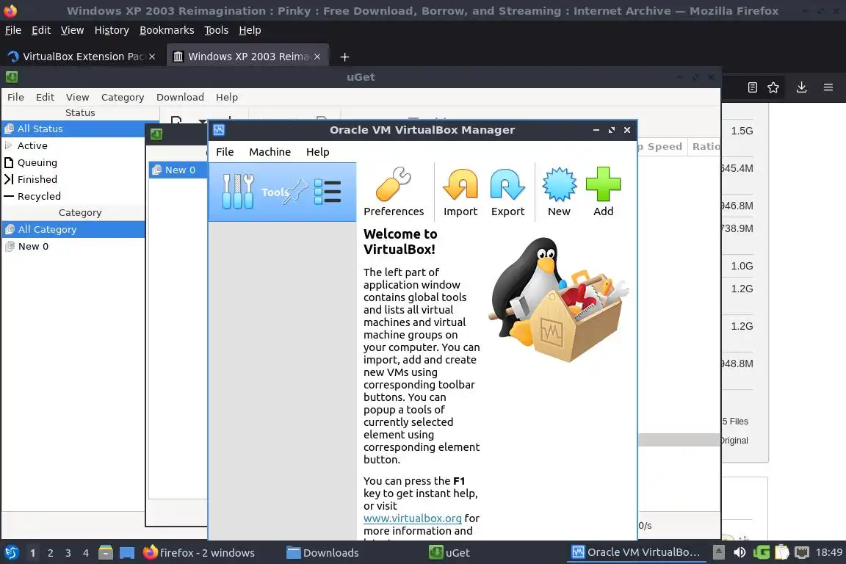Click the green Add machine icon
This screenshot has height=564, width=846.
(x=603, y=192)
